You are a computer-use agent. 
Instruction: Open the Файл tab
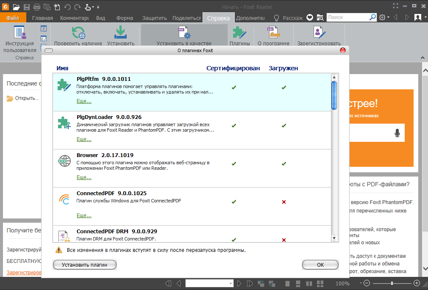(13, 18)
